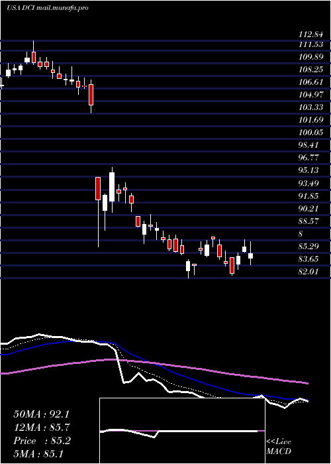331x464 pixels.
Task: Click the '5MA : 85.1' readout
Action: click(x=38, y=454)
